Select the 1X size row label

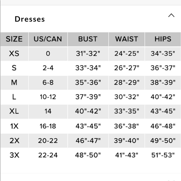click(14, 126)
